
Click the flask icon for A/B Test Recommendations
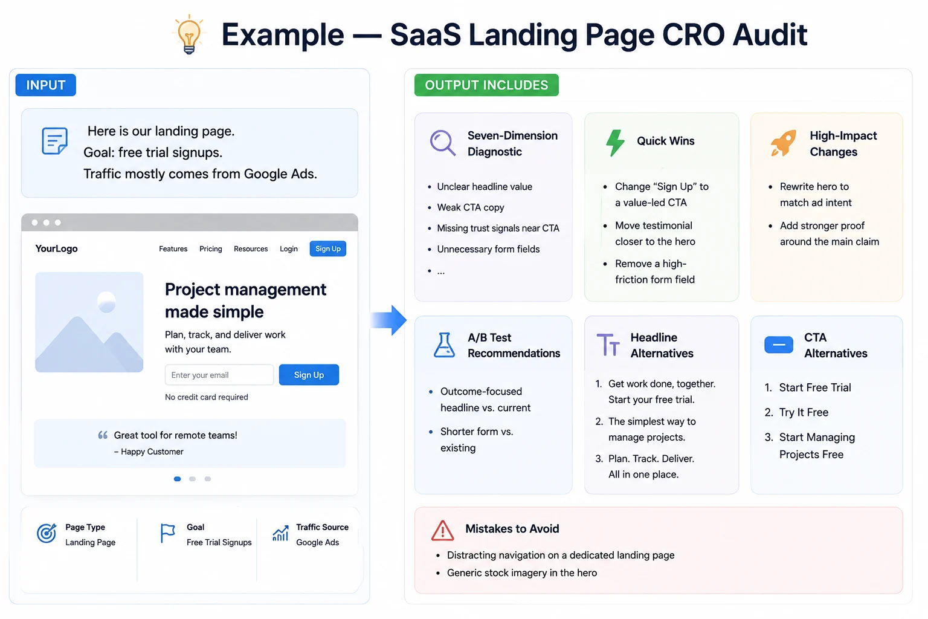[x=445, y=345]
